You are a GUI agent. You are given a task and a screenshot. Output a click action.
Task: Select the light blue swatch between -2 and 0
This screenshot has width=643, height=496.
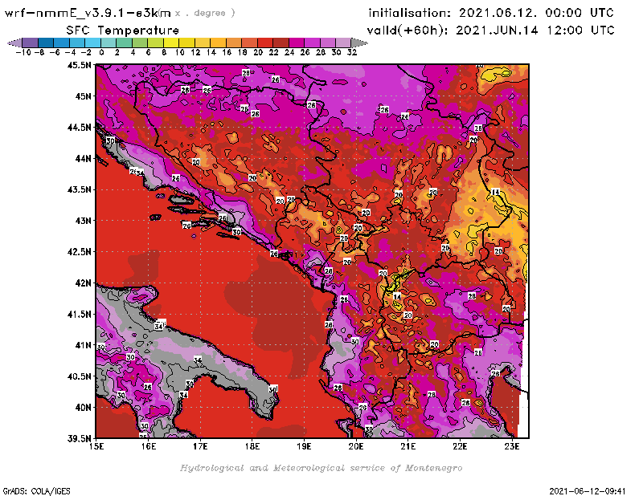[x=92, y=43]
